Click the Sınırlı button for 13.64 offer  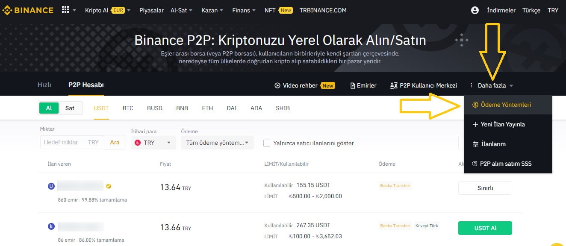point(485,188)
